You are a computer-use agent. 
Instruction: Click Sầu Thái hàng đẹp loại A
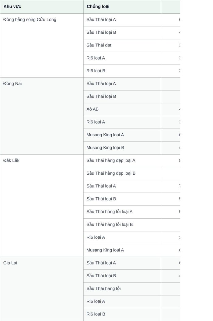point(122,160)
